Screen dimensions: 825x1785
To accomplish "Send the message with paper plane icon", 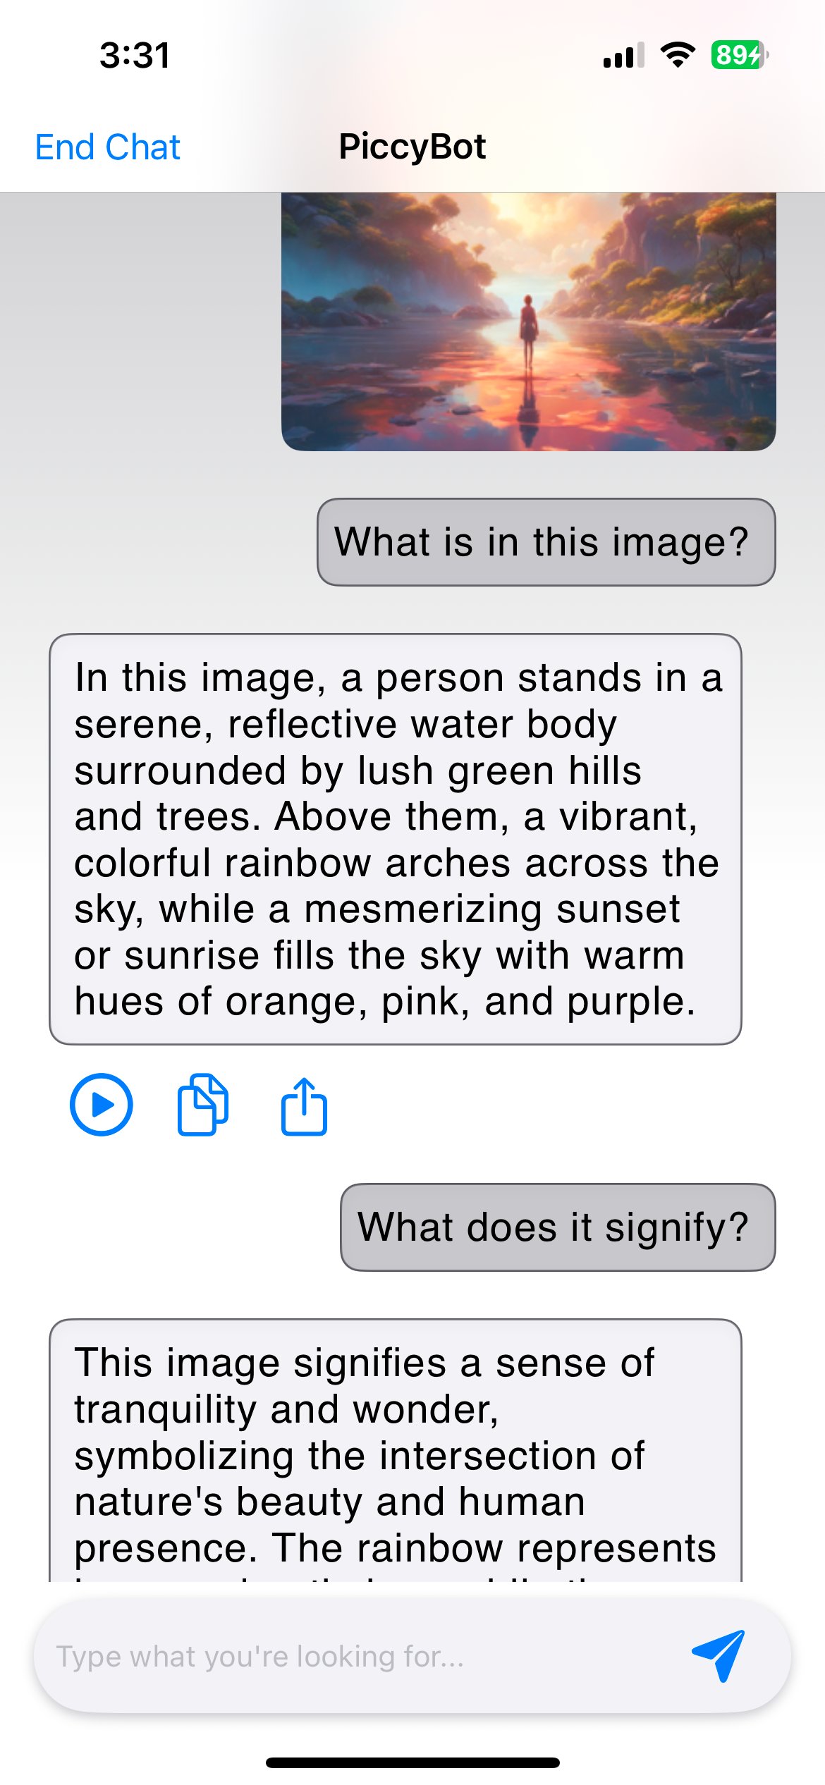I will point(719,1655).
